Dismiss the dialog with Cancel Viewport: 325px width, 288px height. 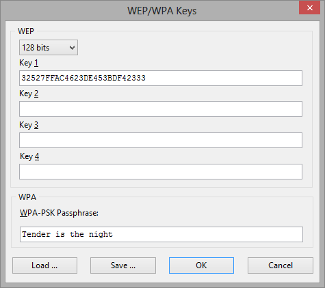click(x=281, y=265)
